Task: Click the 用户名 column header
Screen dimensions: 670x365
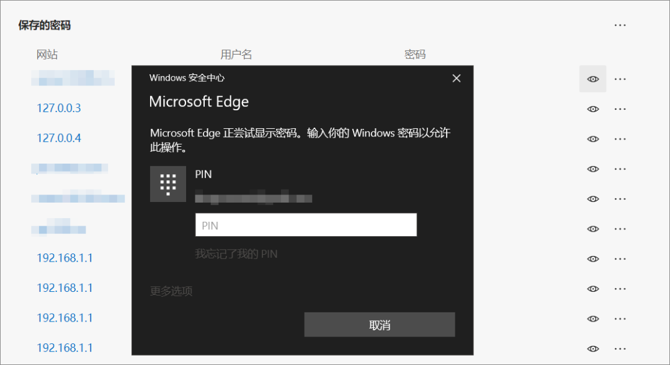Action: coord(236,55)
